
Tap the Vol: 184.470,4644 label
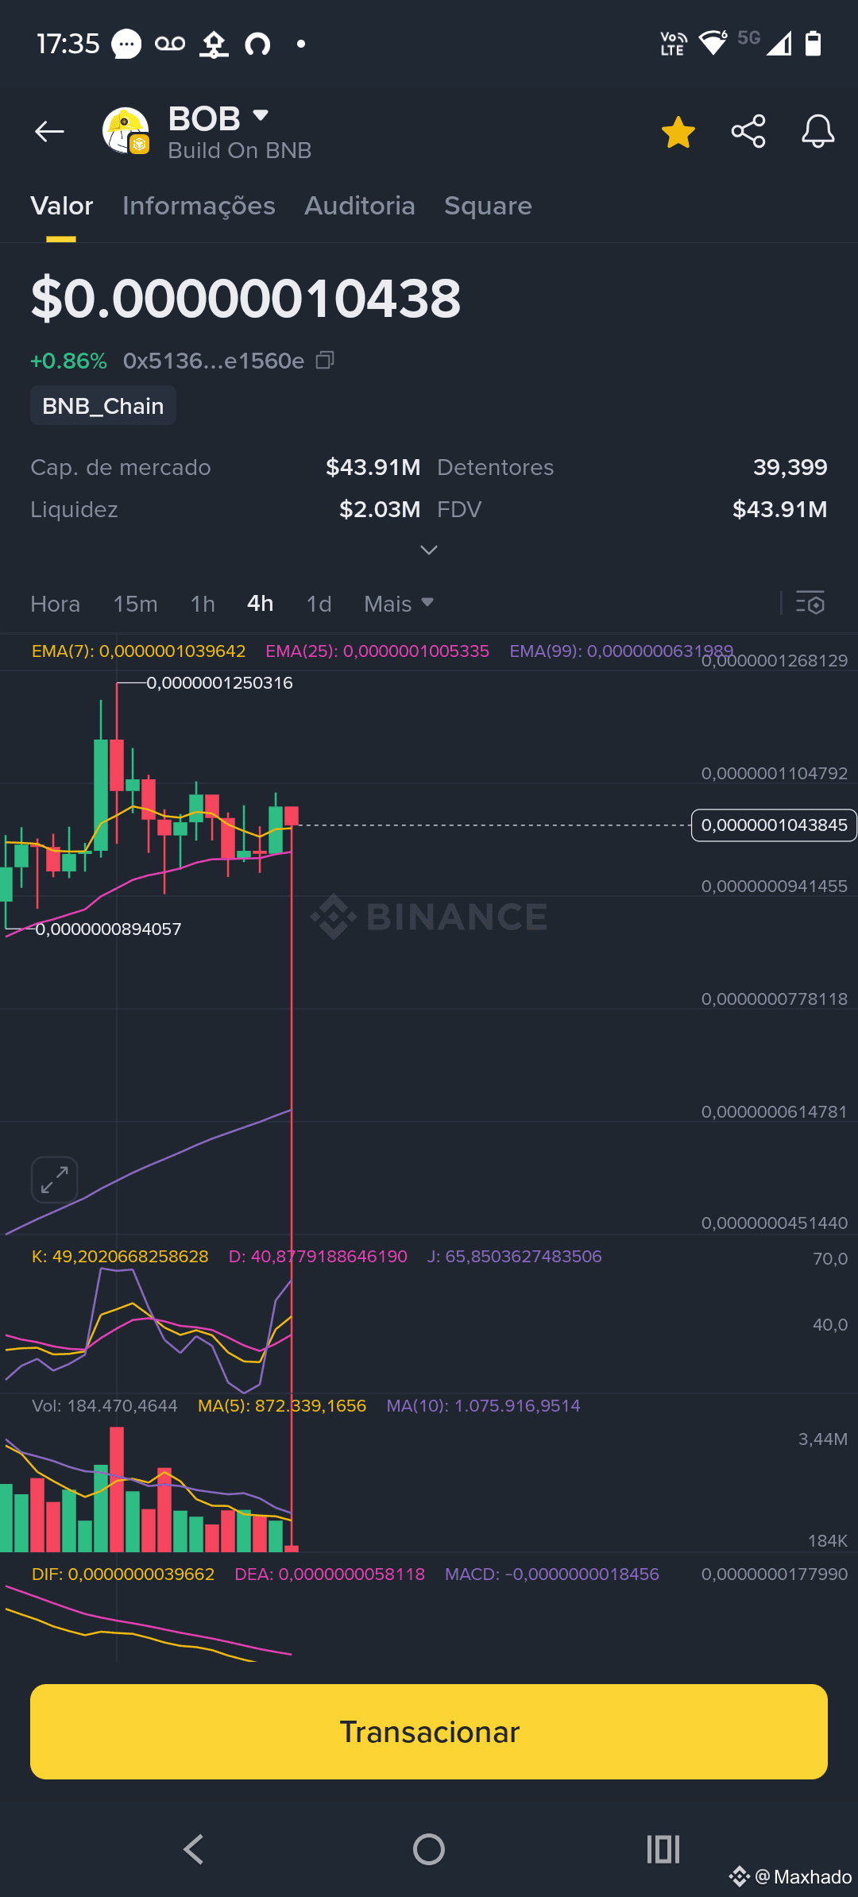coord(105,1405)
